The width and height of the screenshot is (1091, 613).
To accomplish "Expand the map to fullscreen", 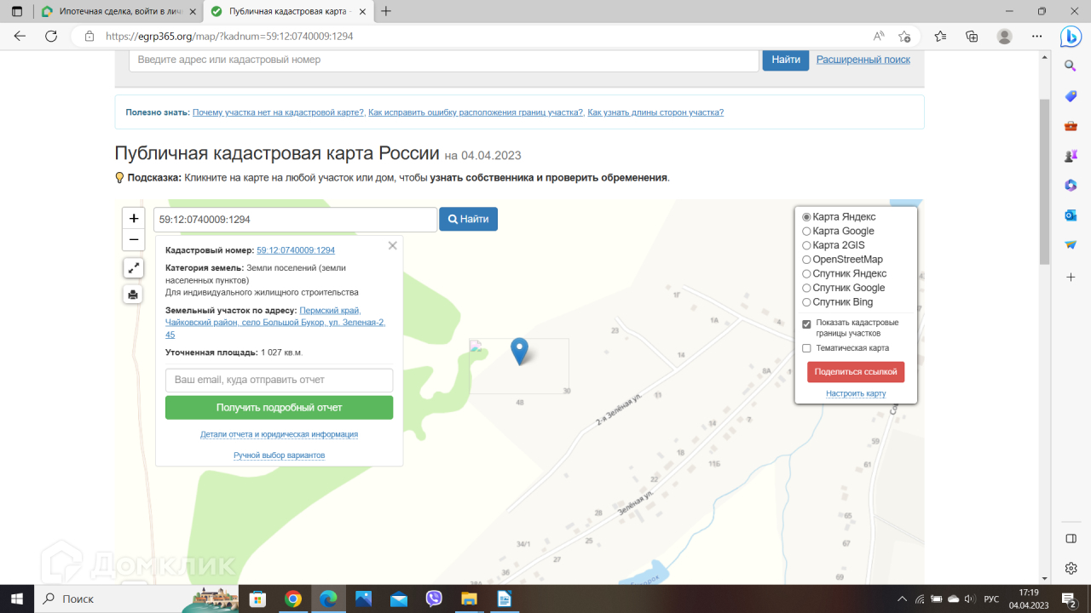I will pos(134,268).
